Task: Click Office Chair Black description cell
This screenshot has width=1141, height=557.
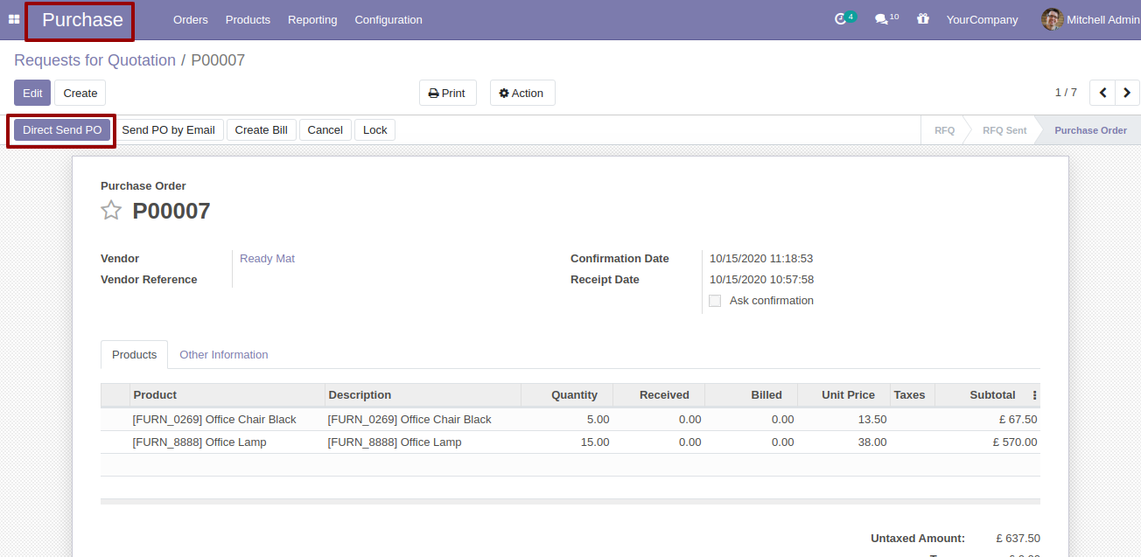Action: [423, 420]
